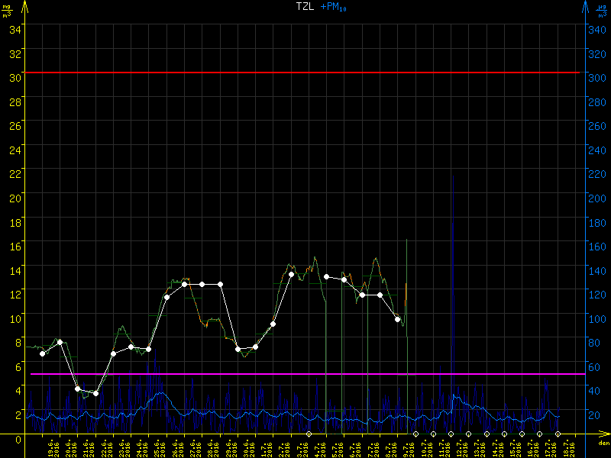Click the yellow 0 label at axis origin
The width and height of the screenshot is (611, 458).
[18, 437]
